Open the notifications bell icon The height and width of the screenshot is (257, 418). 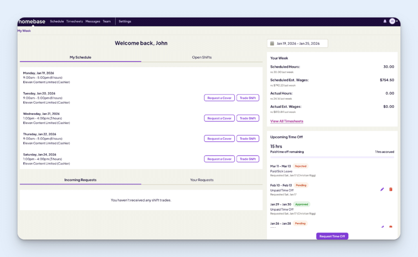tap(385, 21)
